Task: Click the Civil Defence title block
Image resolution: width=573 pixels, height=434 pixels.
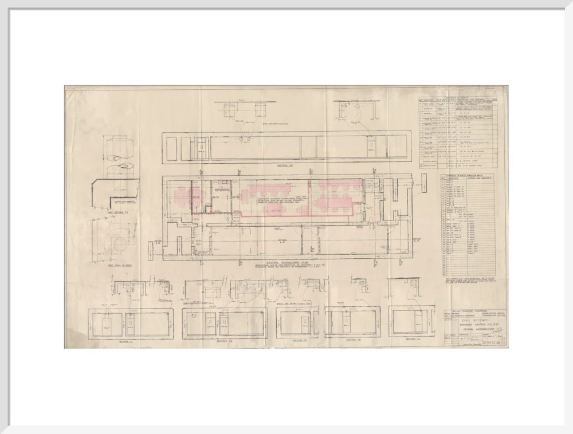Action: [474, 328]
